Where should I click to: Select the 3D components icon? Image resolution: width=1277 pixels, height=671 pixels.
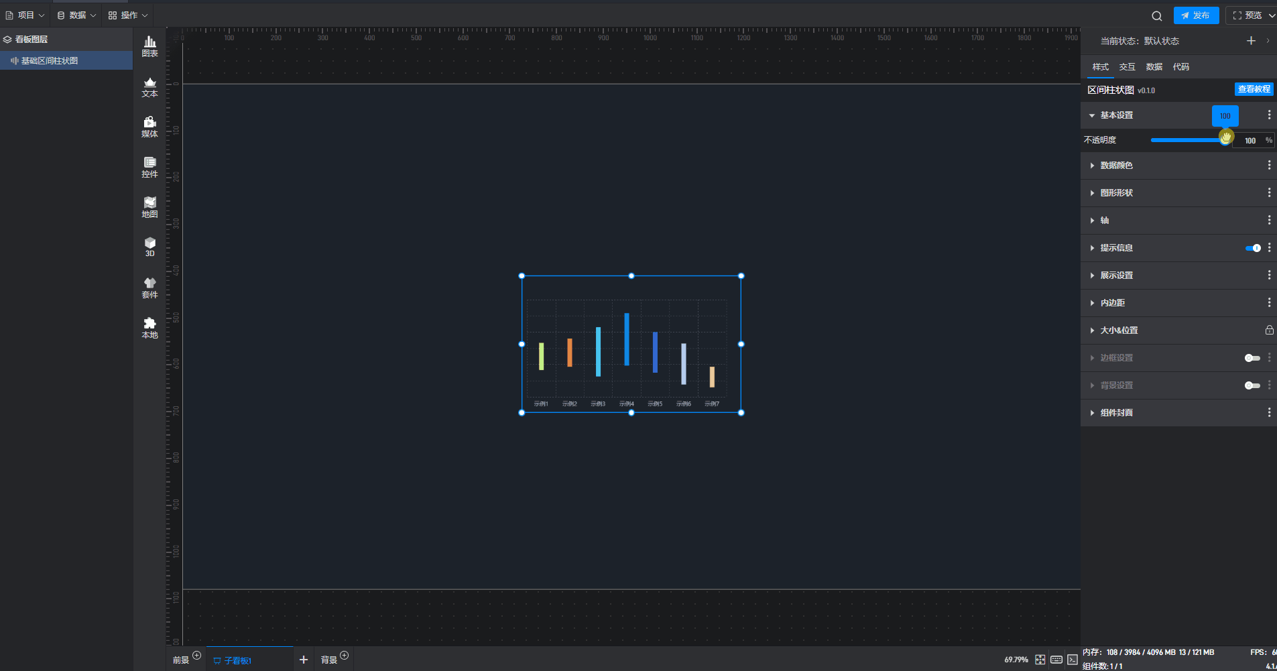click(x=149, y=247)
